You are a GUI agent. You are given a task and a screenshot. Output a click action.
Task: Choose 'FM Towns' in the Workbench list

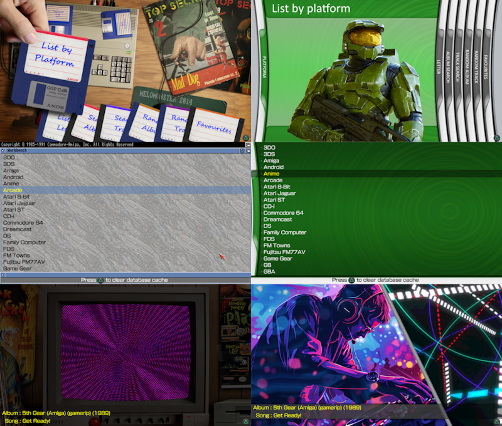click(16, 256)
